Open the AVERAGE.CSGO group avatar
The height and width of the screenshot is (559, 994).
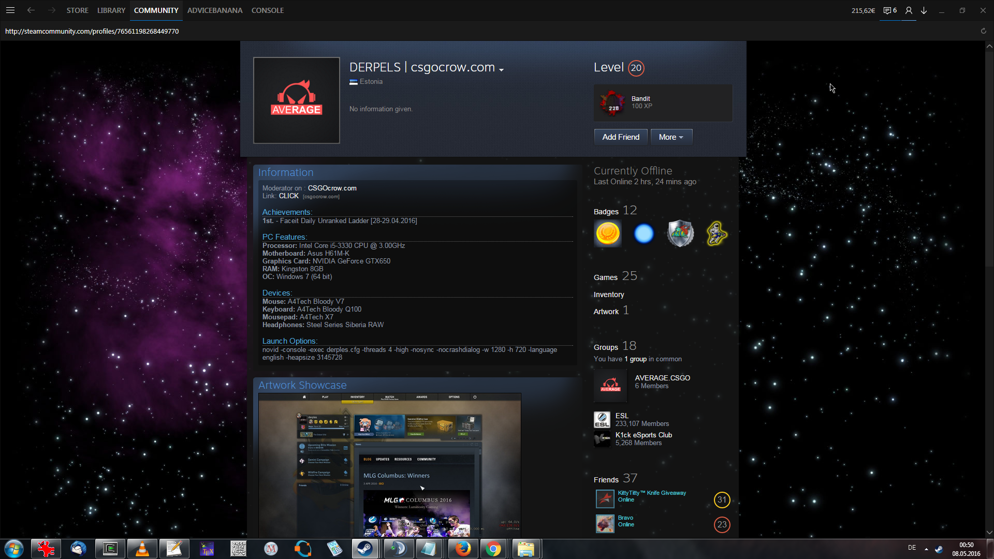(610, 386)
